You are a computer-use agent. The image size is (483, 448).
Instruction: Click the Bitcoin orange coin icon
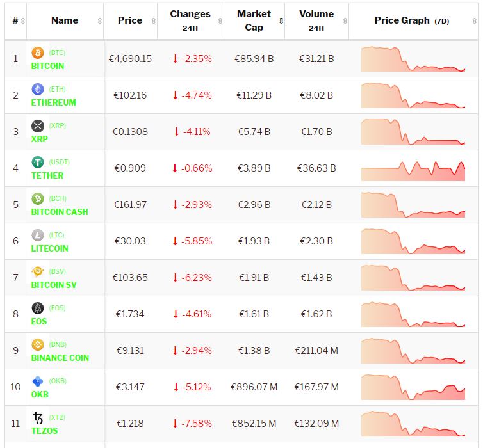coord(38,52)
